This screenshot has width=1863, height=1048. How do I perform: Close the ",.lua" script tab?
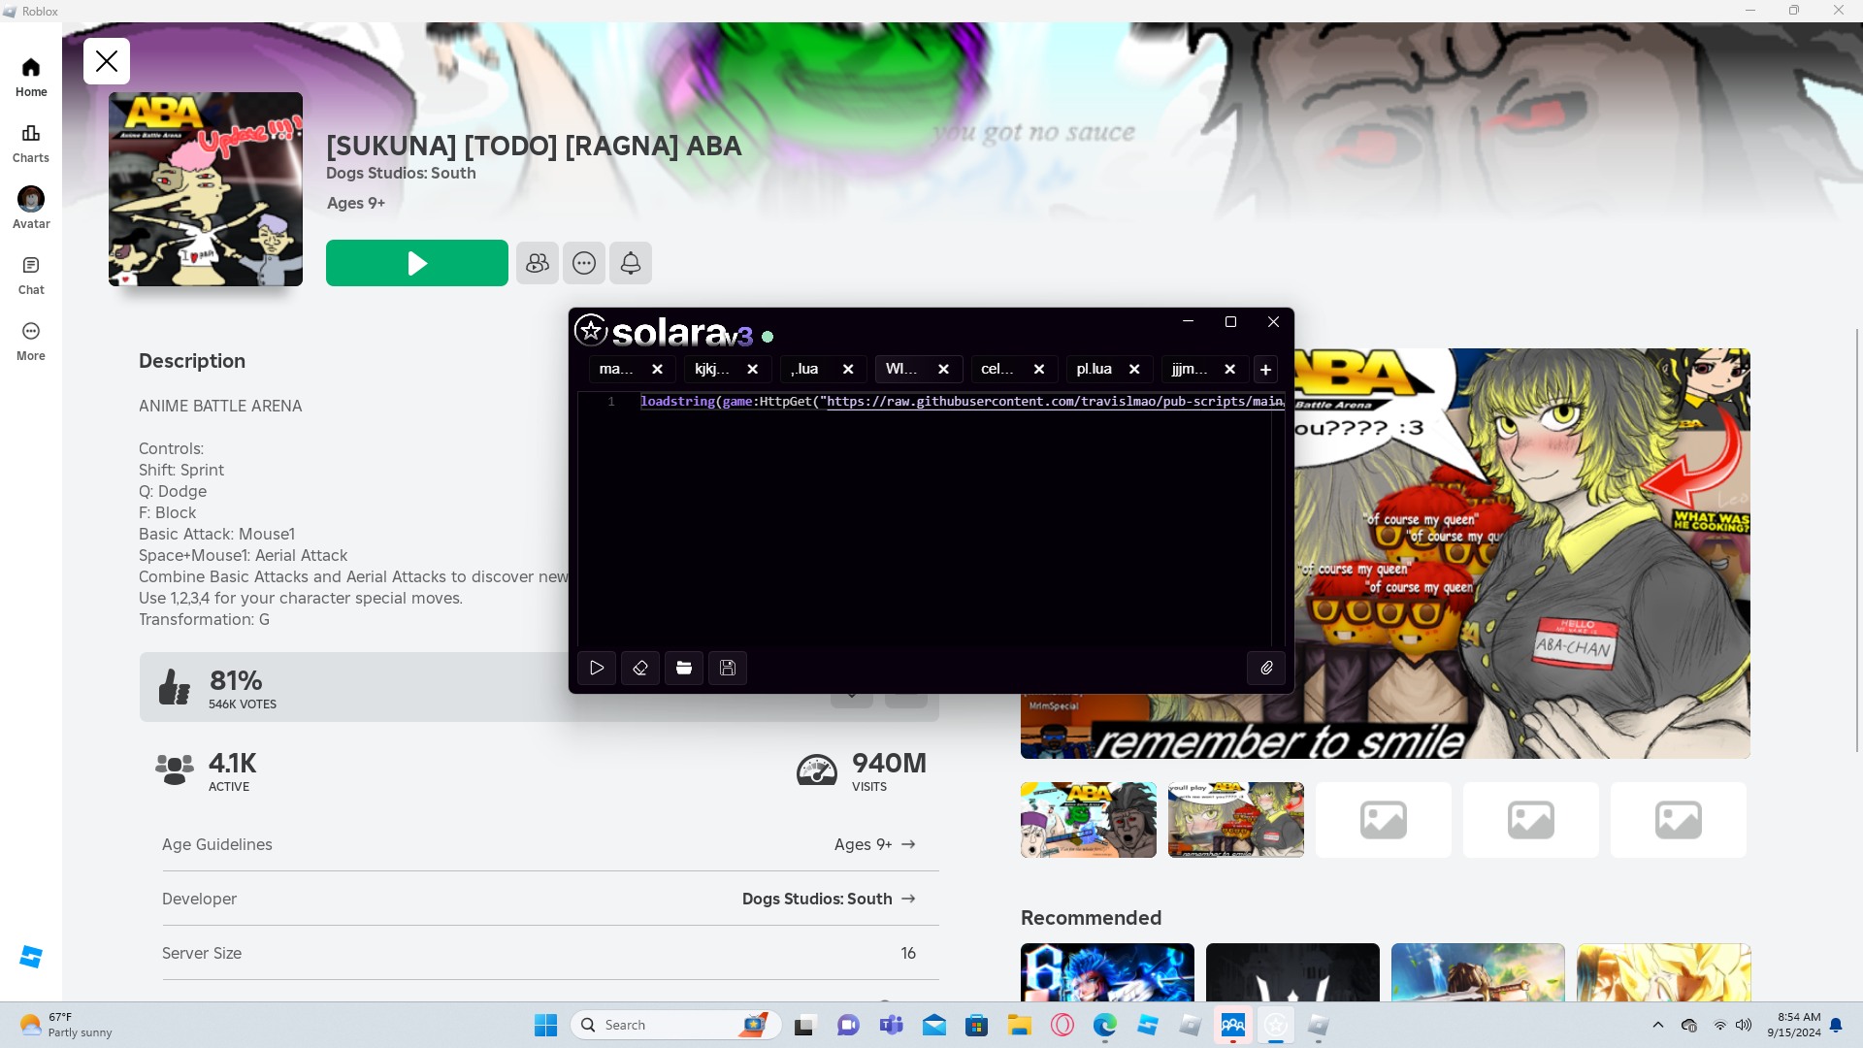click(x=848, y=369)
